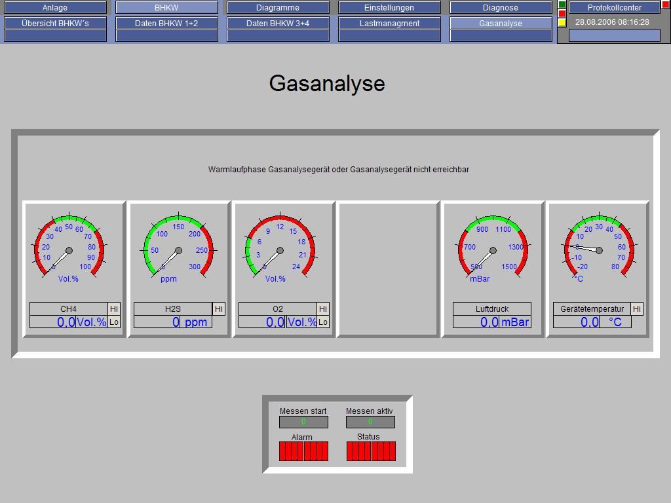671x503 pixels.
Task: Open the Protokollcenter
Action: click(614, 8)
